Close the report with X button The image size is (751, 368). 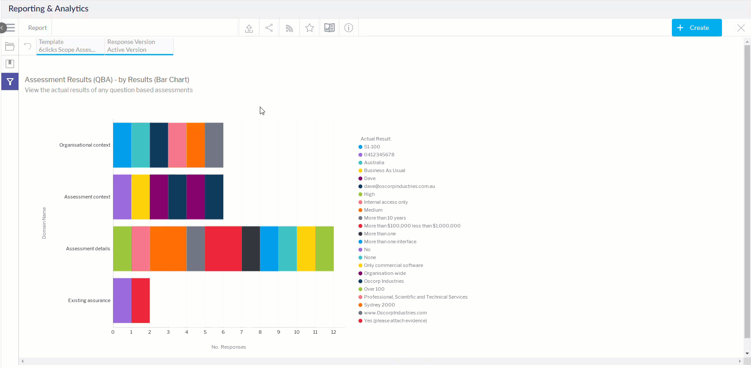coord(741,28)
